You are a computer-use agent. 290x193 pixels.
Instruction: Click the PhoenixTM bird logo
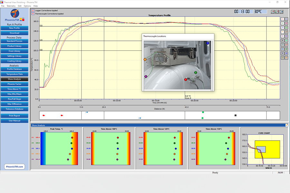coord(15,13)
